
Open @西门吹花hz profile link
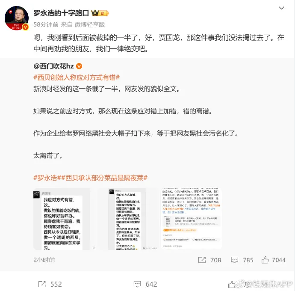coord(53,66)
